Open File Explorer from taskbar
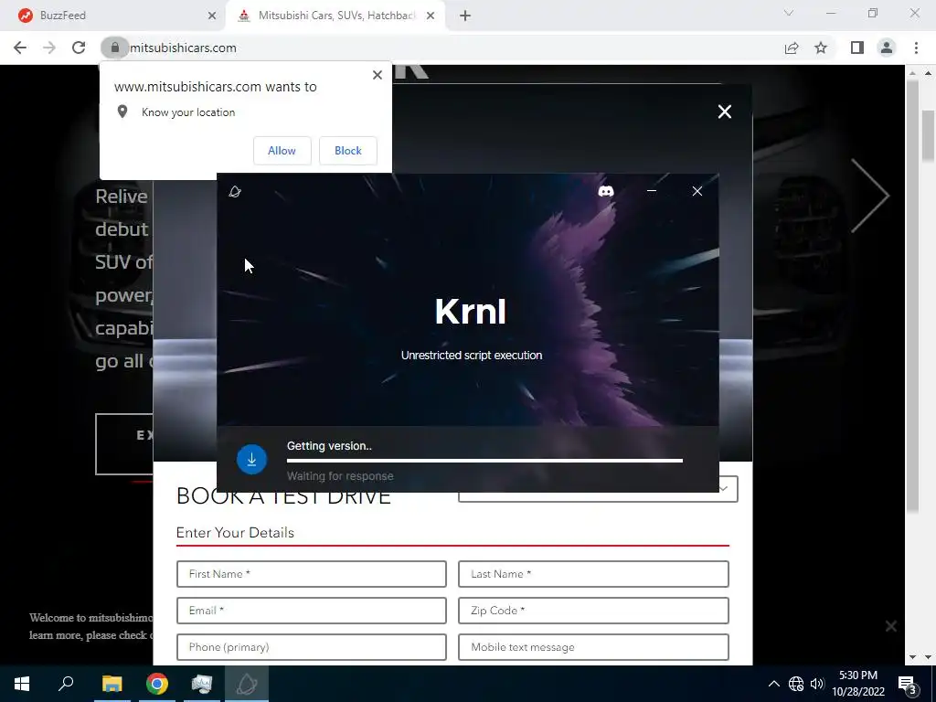The image size is (936, 702). pyautogui.click(x=112, y=684)
